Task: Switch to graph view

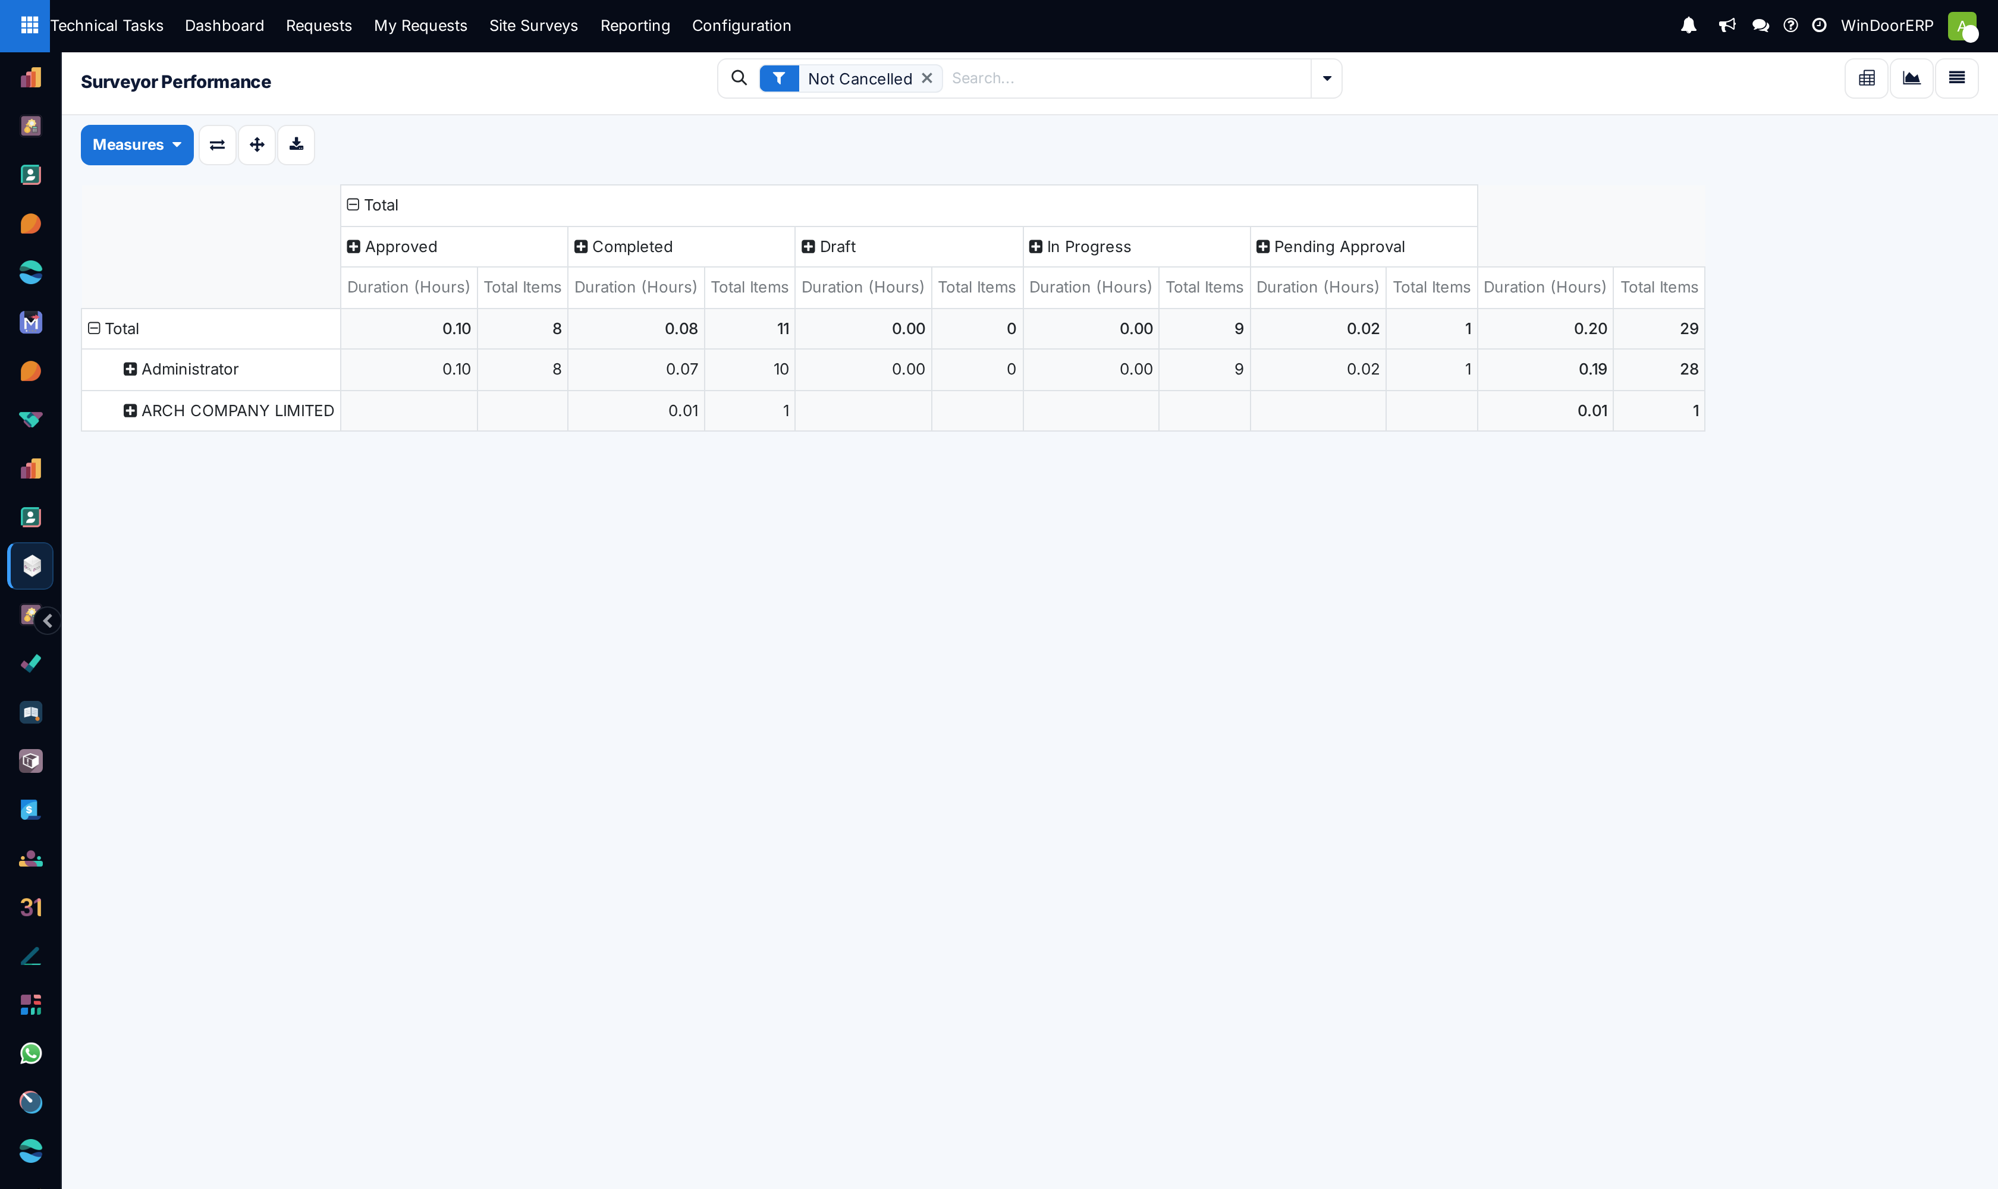Action: pos(1911,78)
